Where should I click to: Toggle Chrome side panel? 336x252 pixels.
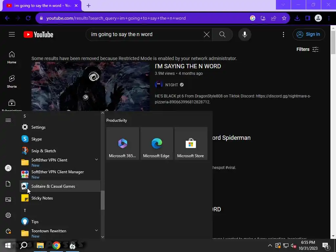point(308,18)
